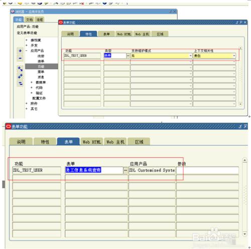Click the 表单 field with highlighted text

pos(94,170)
